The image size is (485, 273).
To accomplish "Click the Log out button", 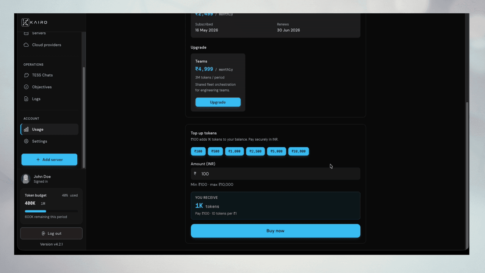I will click(x=51, y=234).
